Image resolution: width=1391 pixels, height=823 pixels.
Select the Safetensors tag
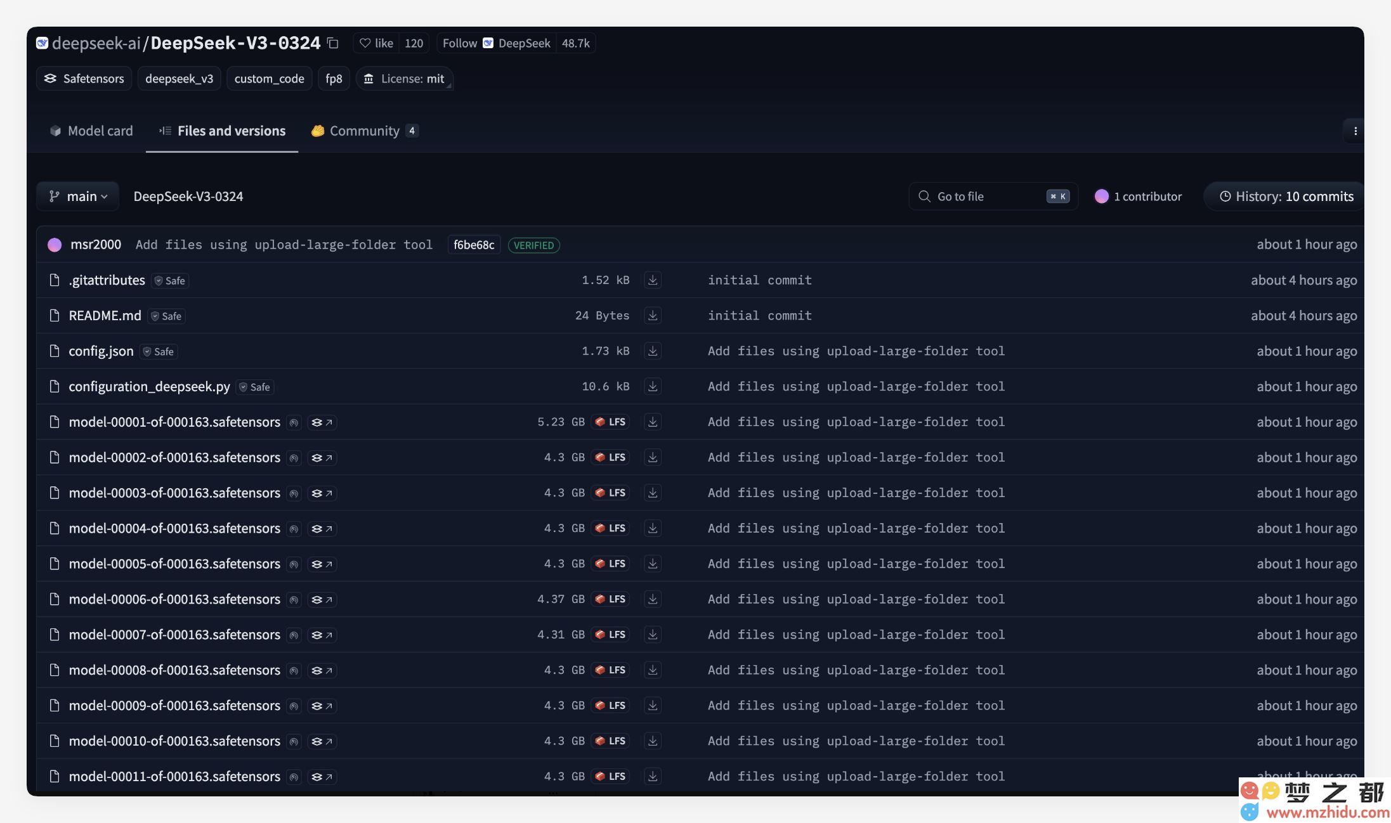click(84, 79)
